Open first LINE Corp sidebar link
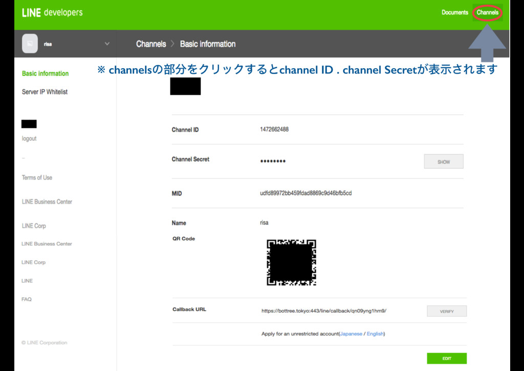The height and width of the screenshot is (371, 524). (x=34, y=226)
